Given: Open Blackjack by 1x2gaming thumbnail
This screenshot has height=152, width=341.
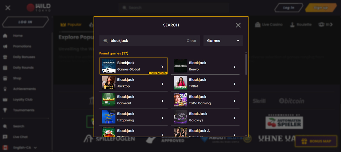Looking at the screenshot, I should coord(109,117).
